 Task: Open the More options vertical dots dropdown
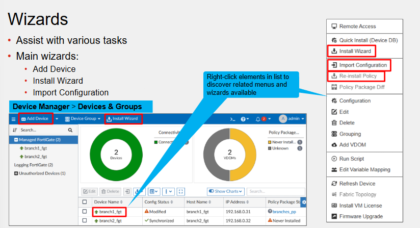(x=169, y=191)
